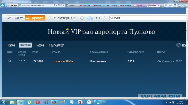
Task: Open the СМИ сооб... browser tab
Action: pyautogui.click(x=113, y=6)
